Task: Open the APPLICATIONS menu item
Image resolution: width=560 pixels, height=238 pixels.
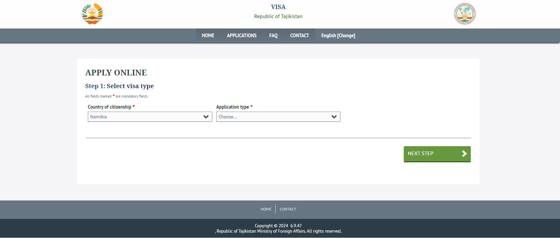Action: 242,36
